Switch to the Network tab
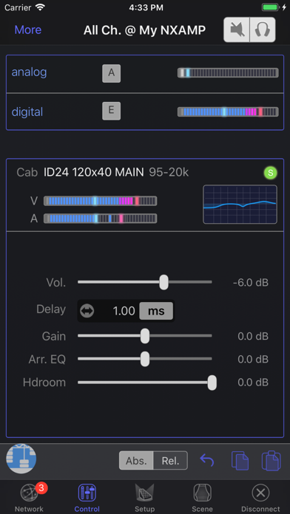 [29, 498]
